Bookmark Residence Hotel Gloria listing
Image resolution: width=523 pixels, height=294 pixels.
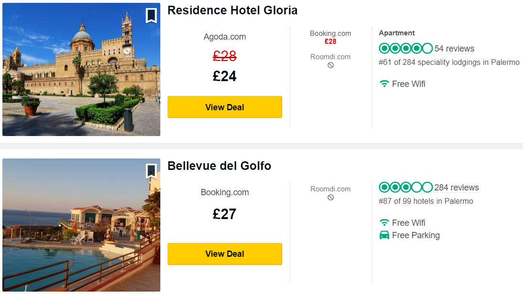[x=151, y=16]
